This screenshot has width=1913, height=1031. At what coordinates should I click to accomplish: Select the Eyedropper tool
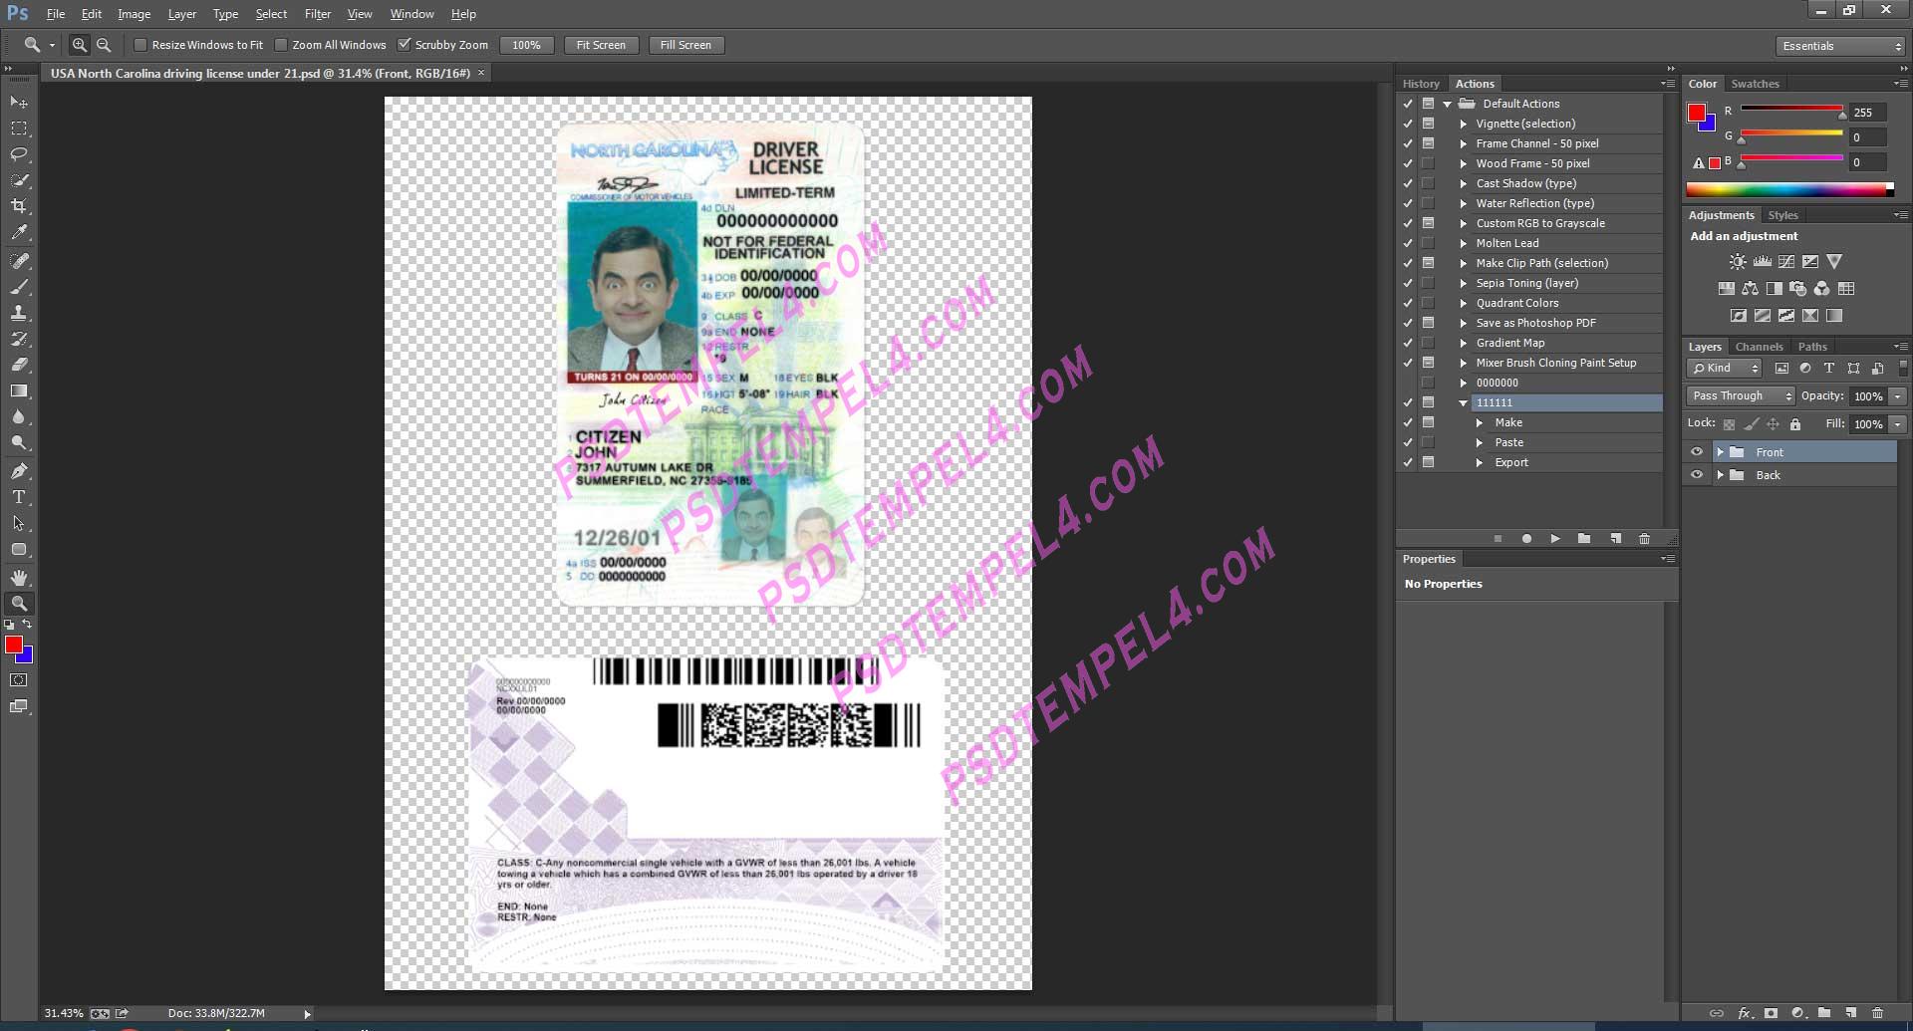[x=20, y=232]
